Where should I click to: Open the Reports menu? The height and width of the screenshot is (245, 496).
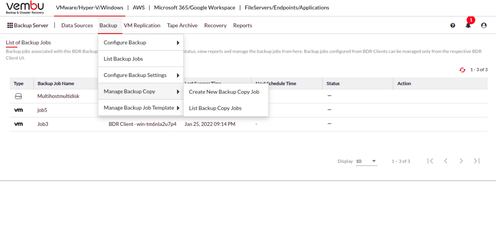(x=242, y=25)
